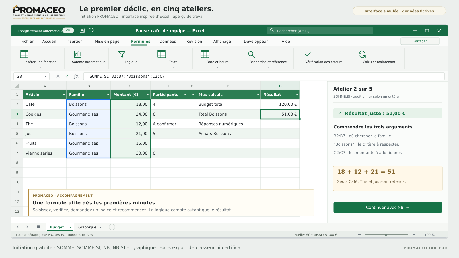Click the Calculer maintenant refresh icon
Image resolution: width=459 pixels, height=258 pixels.
click(362, 54)
